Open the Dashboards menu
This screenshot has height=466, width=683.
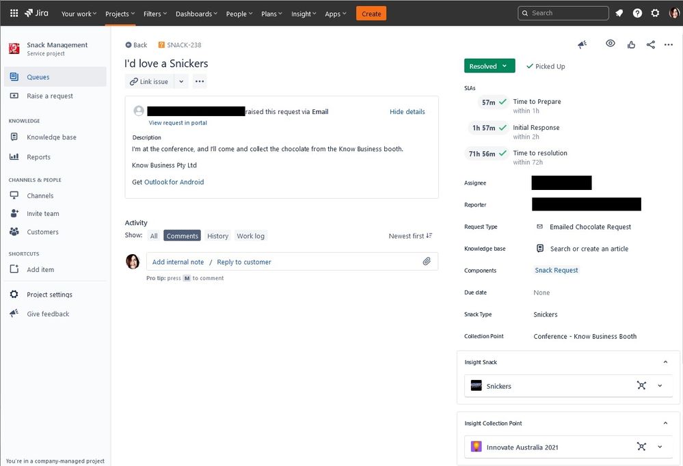coord(196,14)
